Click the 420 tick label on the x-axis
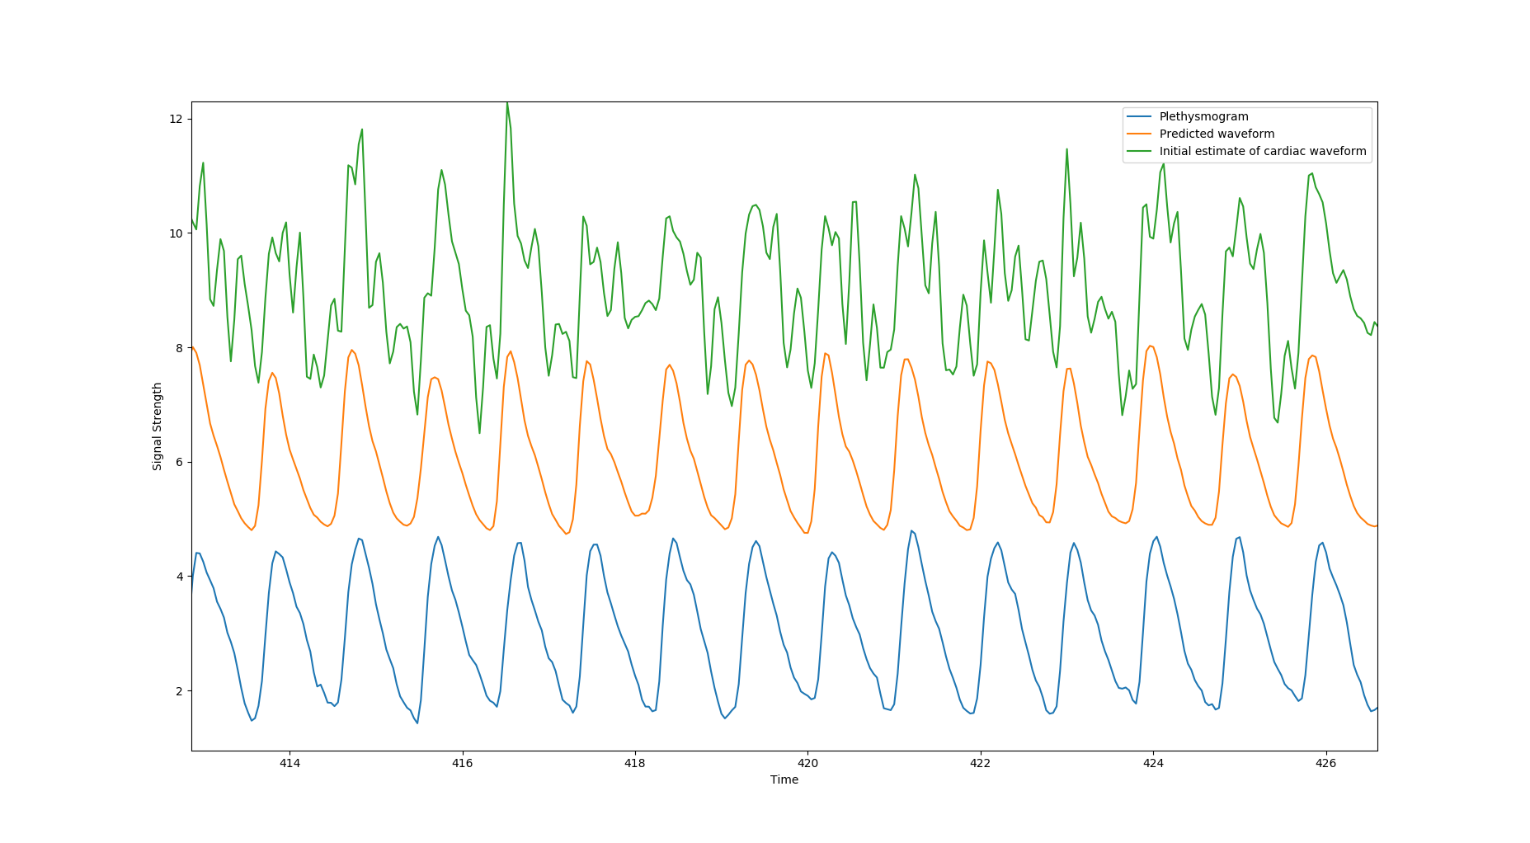The image size is (1530, 843). pos(807,764)
